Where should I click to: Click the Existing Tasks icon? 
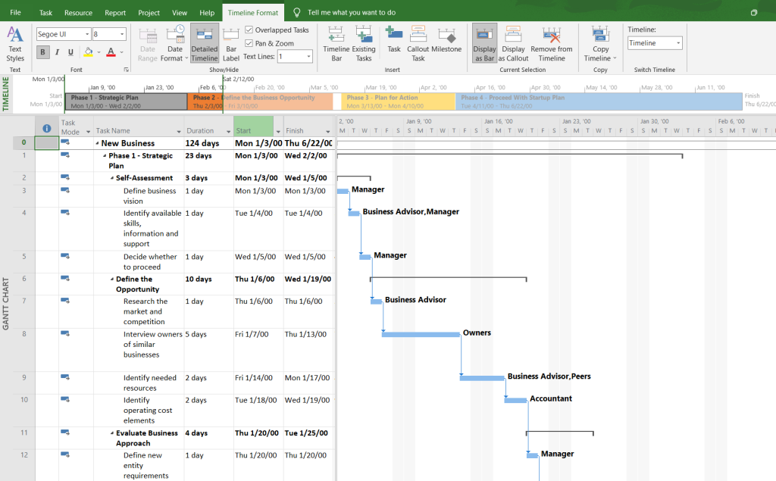(x=364, y=42)
